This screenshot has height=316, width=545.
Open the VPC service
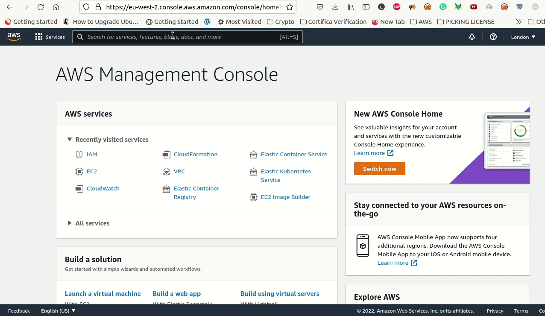[179, 172]
